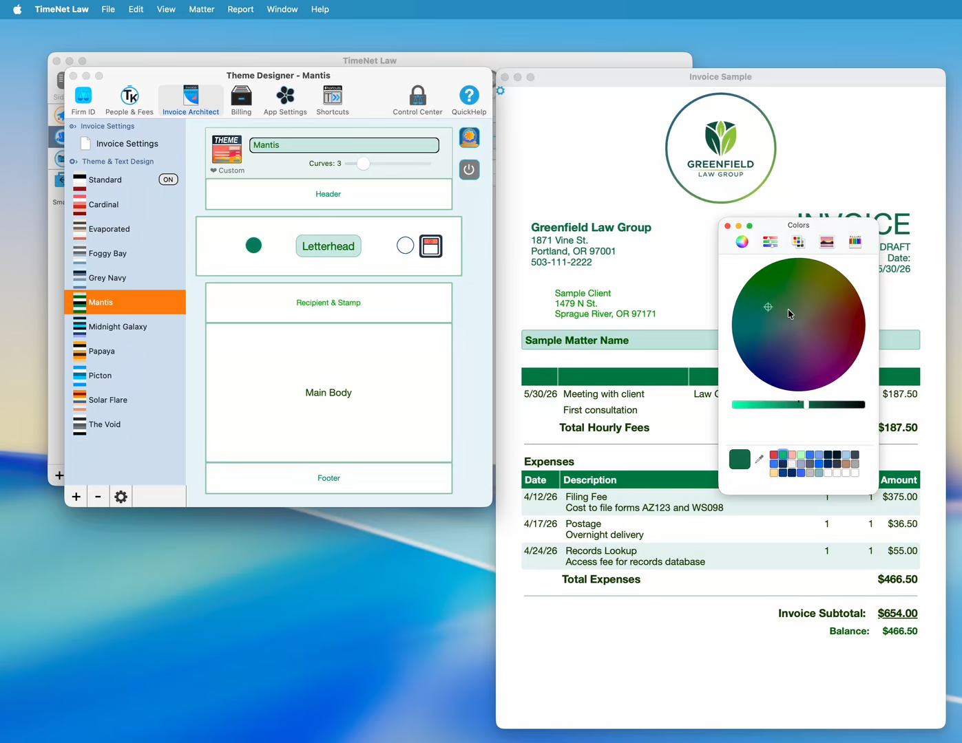Screen dimensions: 962x743
Task: Select the Mantis theme row
Action: pos(125,302)
